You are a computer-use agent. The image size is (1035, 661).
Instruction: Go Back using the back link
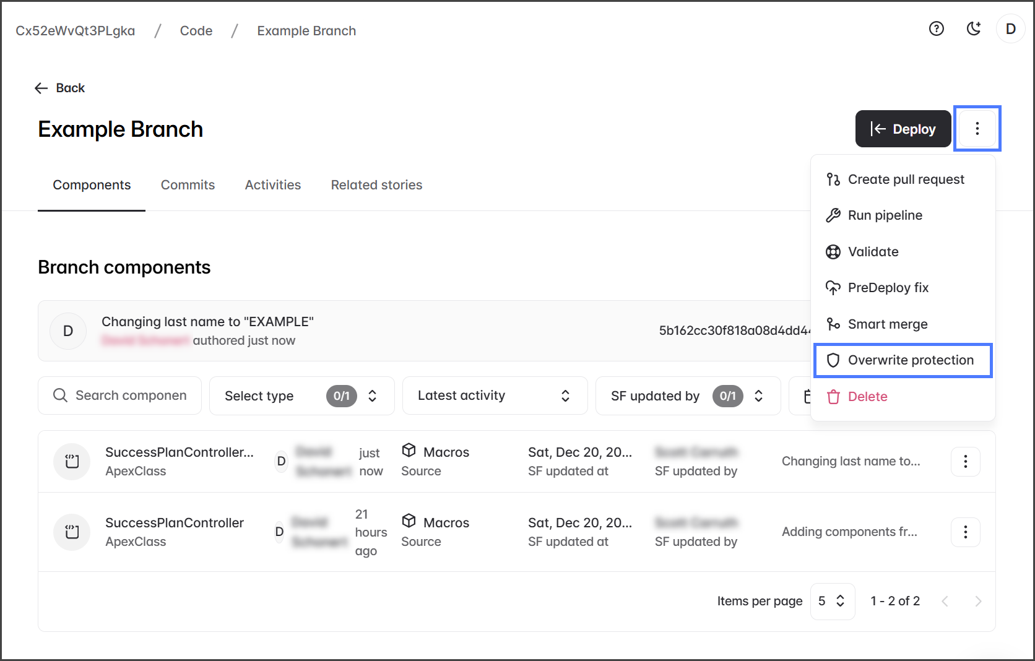click(60, 88)
